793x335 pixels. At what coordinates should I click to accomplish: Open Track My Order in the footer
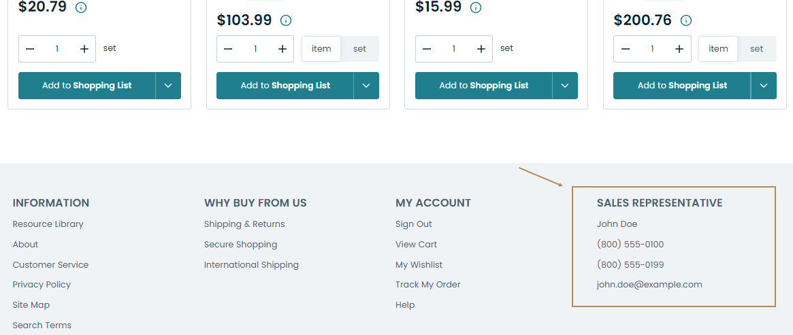point(427,285)
